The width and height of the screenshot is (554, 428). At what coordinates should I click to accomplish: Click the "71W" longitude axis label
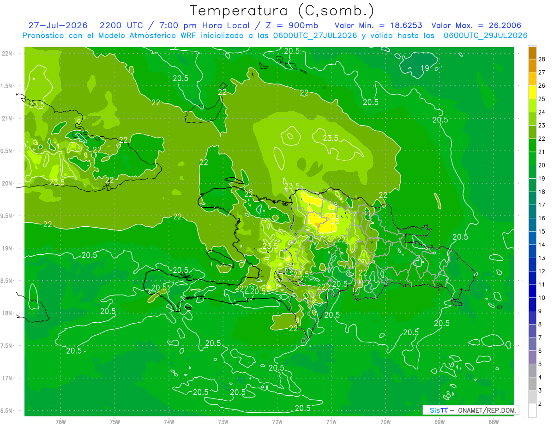pyautogui.click(x=331, y=422)
